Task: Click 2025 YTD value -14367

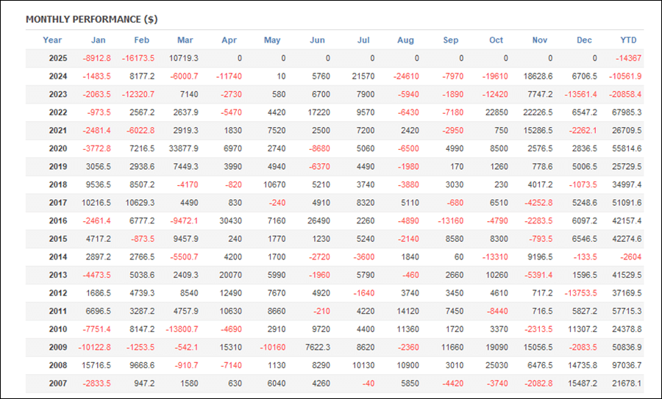Action: coord(629,58)
